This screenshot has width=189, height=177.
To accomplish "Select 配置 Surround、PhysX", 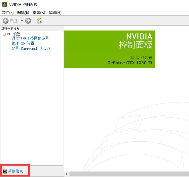I will pyautogui.click(x=31, y=48).
